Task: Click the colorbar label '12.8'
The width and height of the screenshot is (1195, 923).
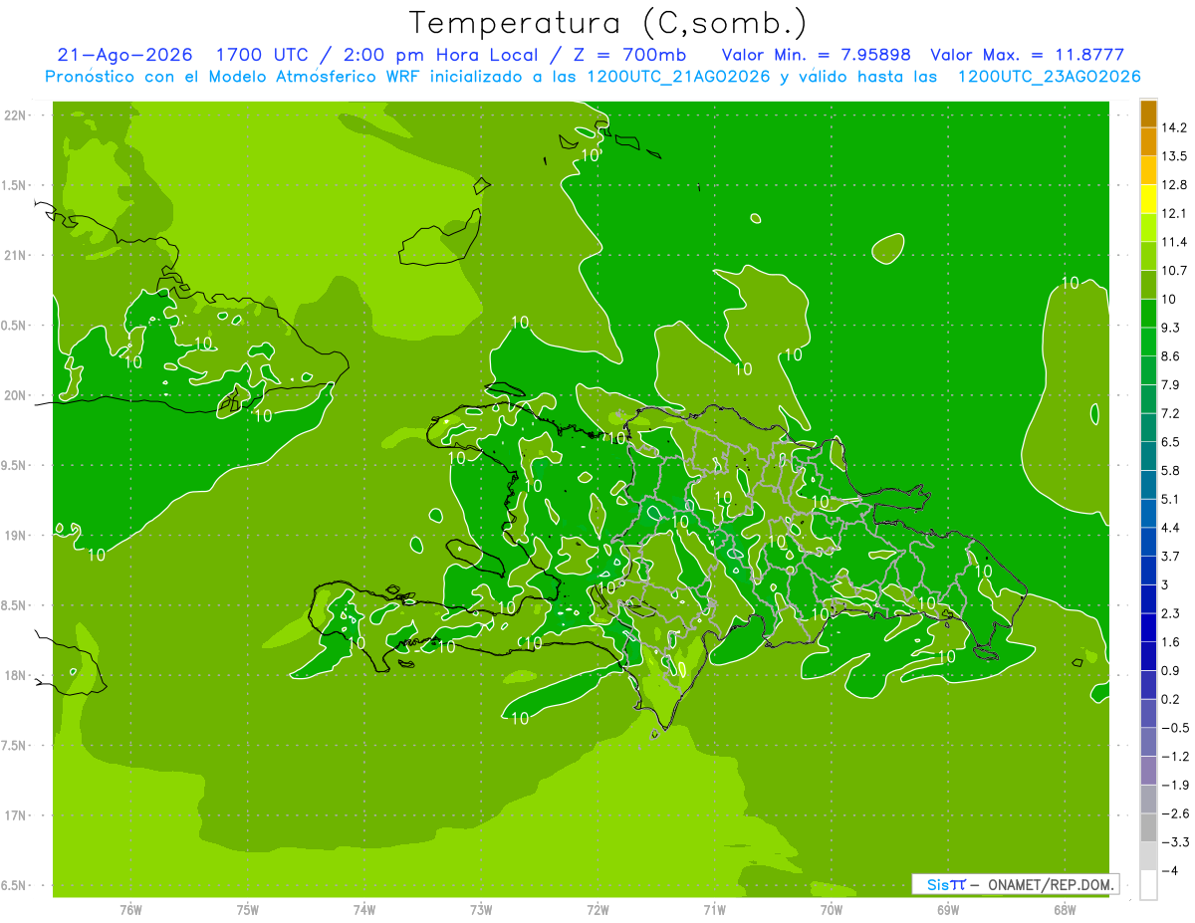Action: coord(1173,185)
